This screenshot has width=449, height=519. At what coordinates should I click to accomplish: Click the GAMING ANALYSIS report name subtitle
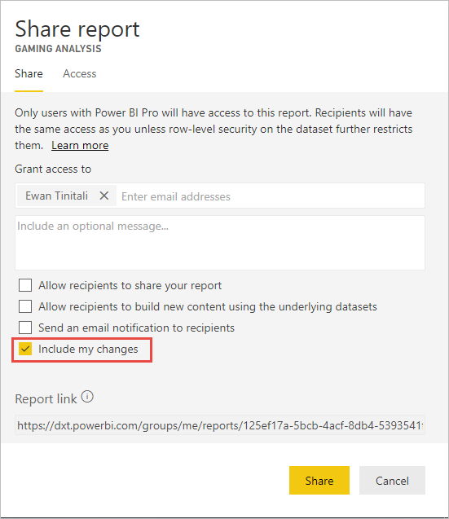[59, 49]
